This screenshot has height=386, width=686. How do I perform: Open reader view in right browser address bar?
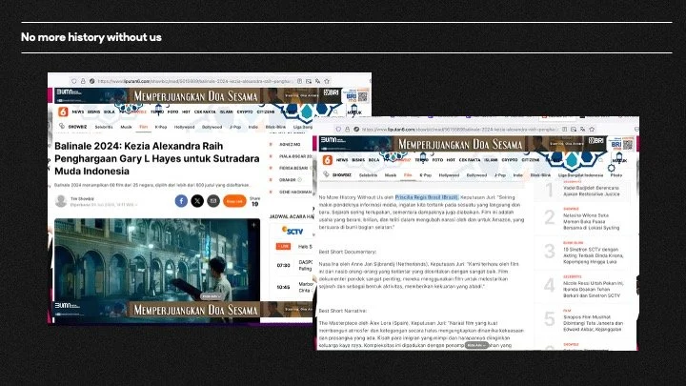coord(564,129)
